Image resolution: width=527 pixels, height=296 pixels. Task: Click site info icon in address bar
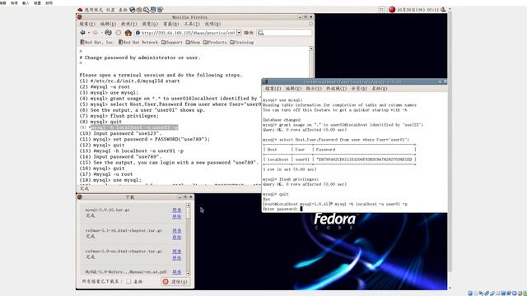(138, 33)
